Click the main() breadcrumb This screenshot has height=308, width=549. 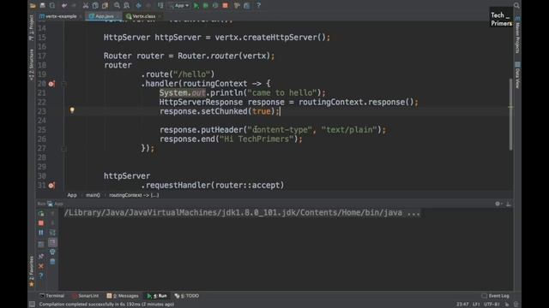93,195
